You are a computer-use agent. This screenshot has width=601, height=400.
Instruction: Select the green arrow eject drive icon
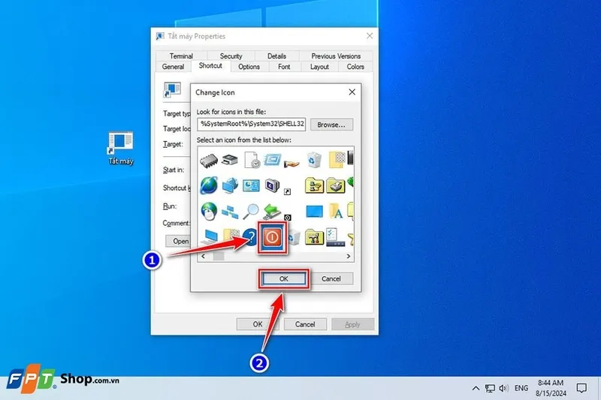coord(273,212)
